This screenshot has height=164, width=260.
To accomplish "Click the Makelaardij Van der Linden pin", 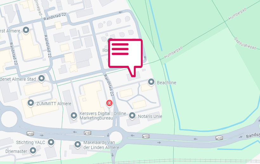I will [x=77, y=145].
